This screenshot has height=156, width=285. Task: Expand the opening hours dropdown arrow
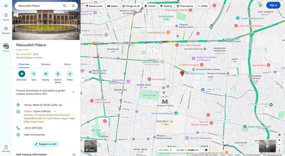[x=55, y=111]
